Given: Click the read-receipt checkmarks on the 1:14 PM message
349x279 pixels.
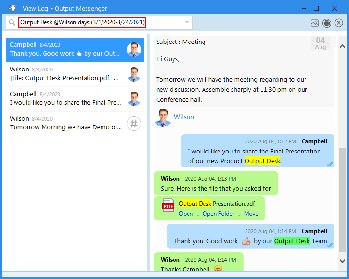Looking at the screenshot, I should [330, 245].
